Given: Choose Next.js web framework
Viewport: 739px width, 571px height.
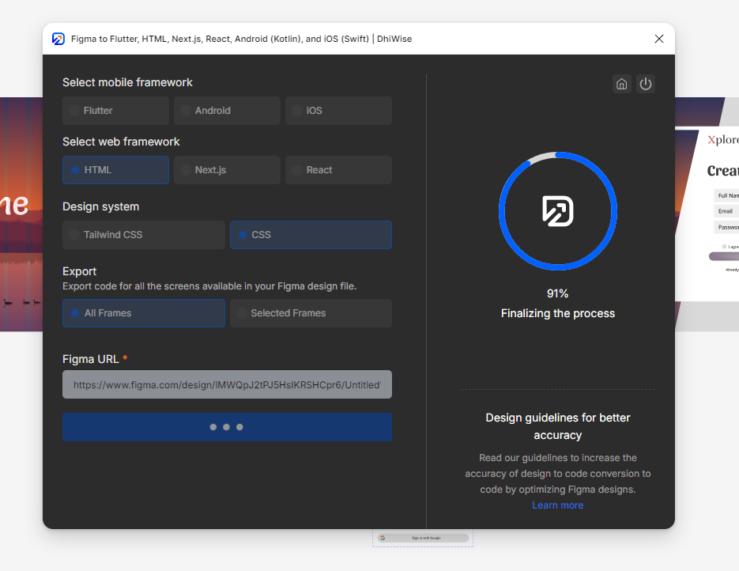Looking at the screenshot, I should [227, 170].
